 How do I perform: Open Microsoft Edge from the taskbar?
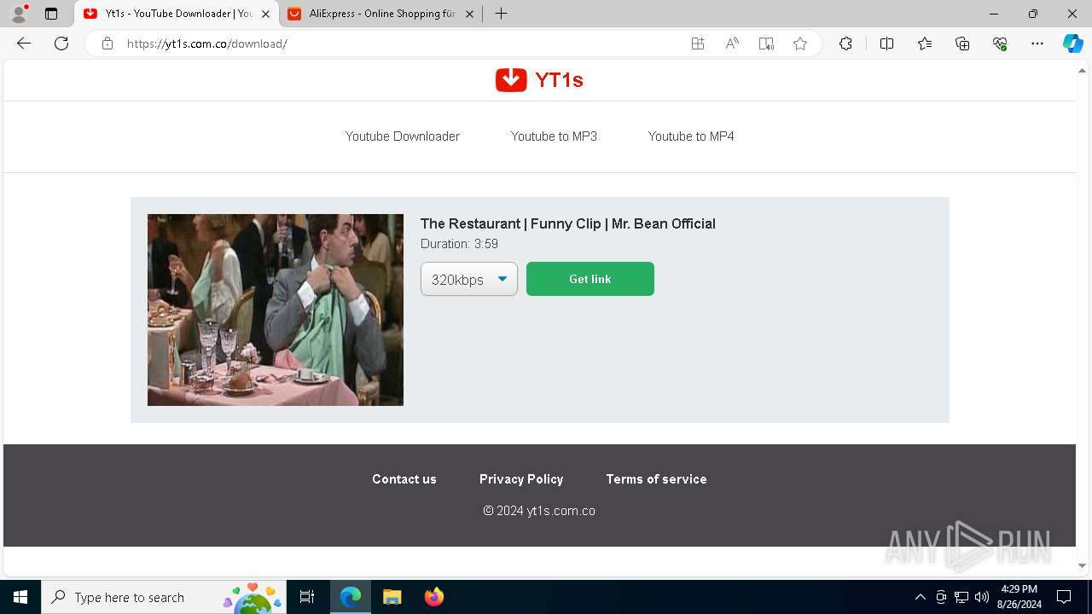tap(351, 597)
